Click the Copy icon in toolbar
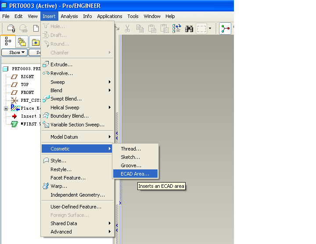This screenshot has height=244, width=316. point(140,29)
